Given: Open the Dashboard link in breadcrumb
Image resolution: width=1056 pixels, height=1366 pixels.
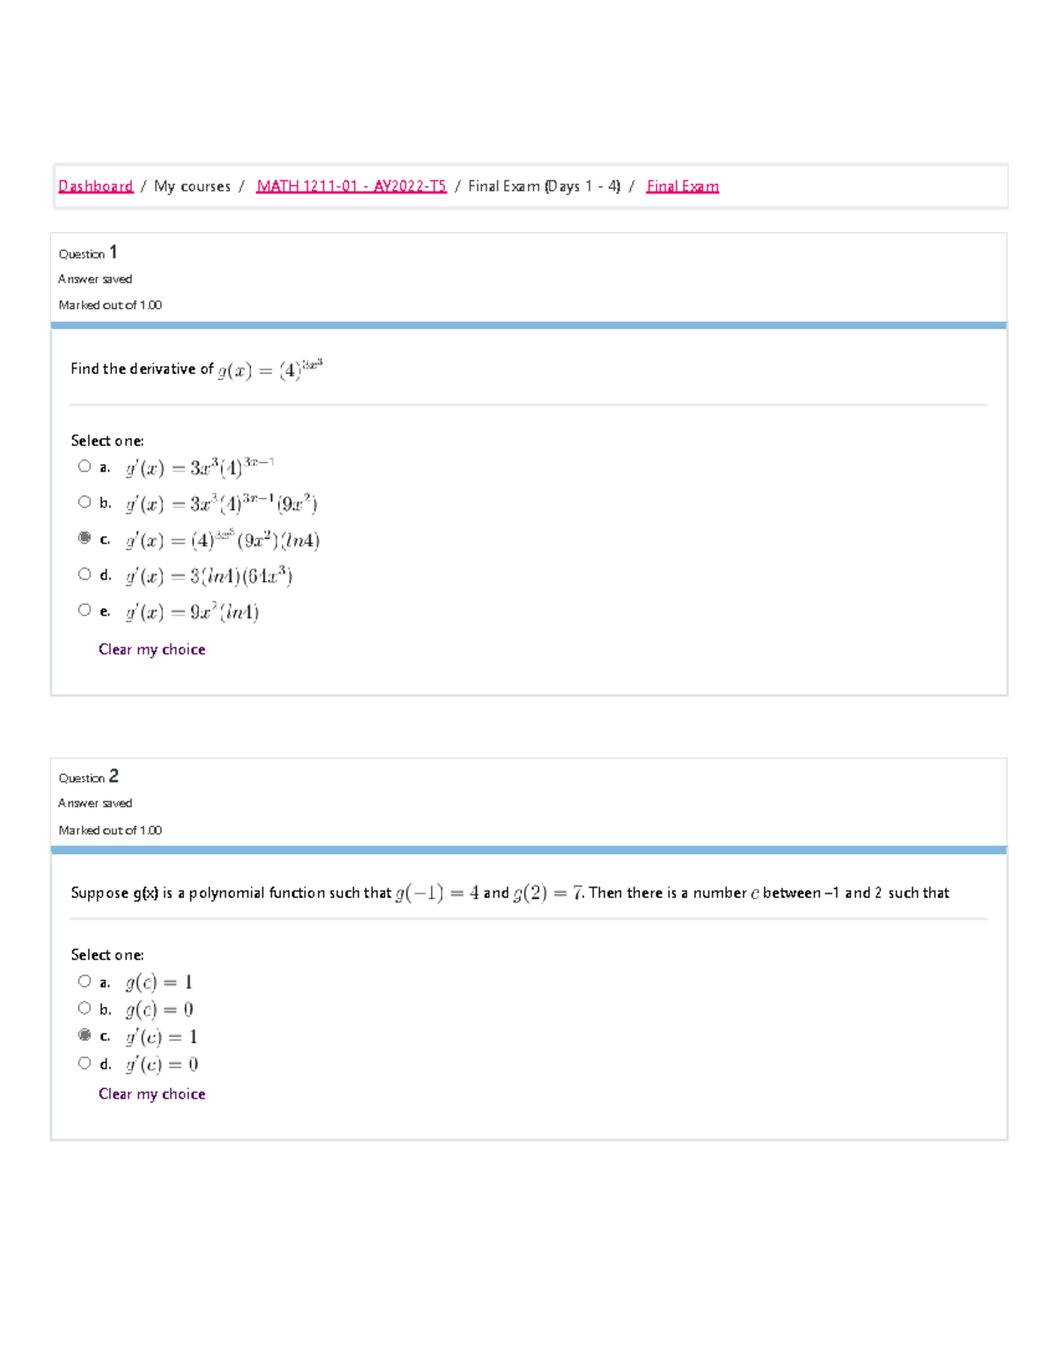Looking at the screenshot, I should [94, 186].
